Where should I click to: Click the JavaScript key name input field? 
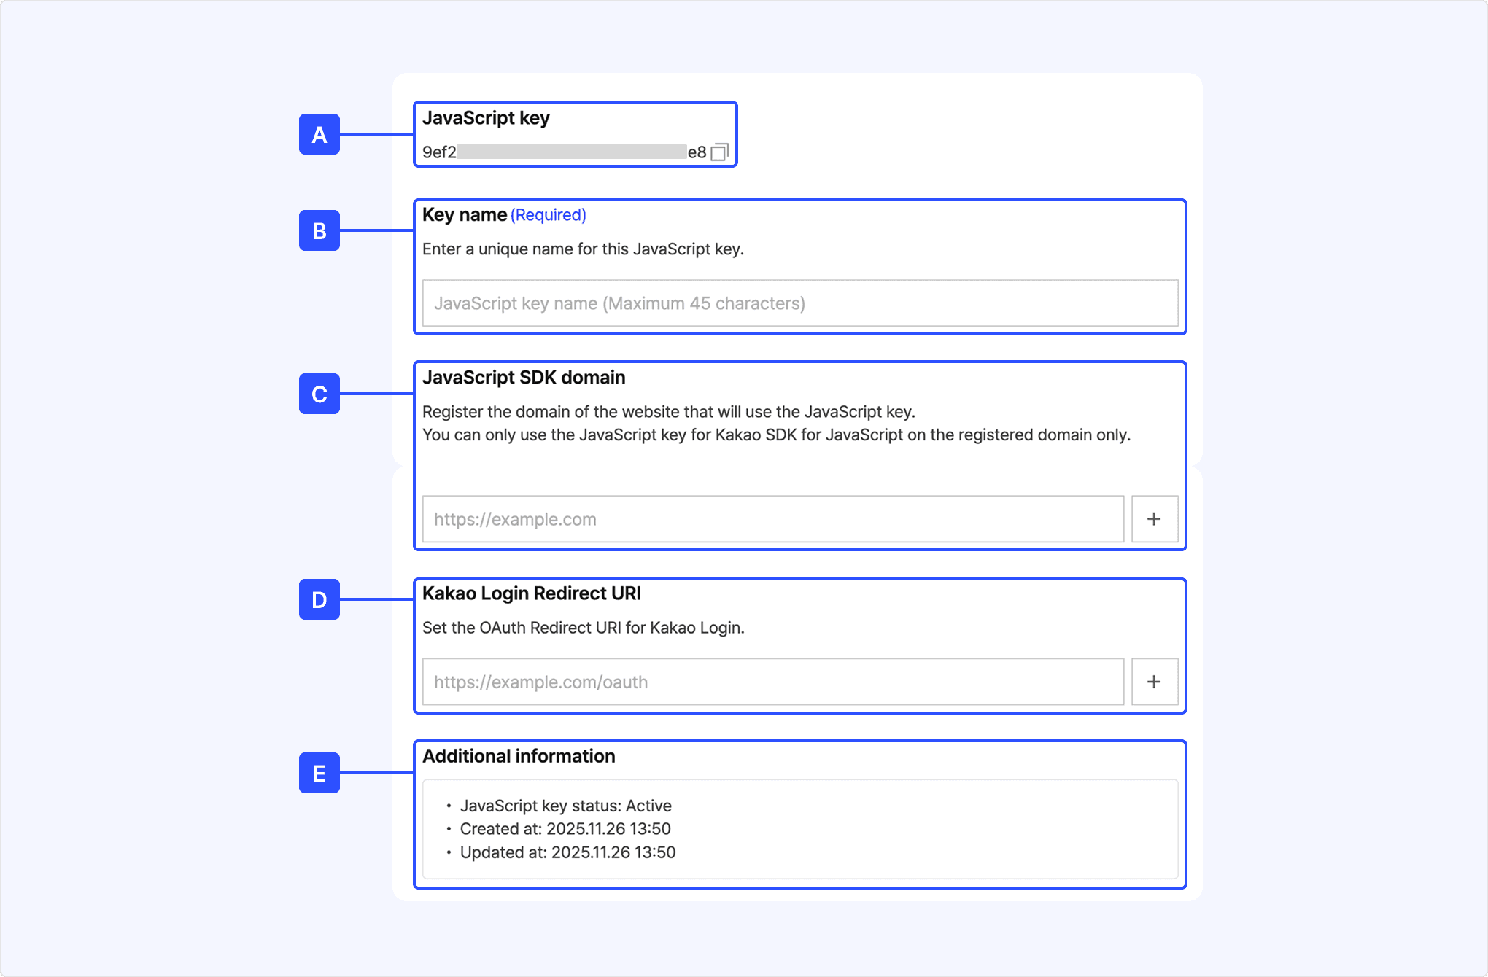click(799, 303)
